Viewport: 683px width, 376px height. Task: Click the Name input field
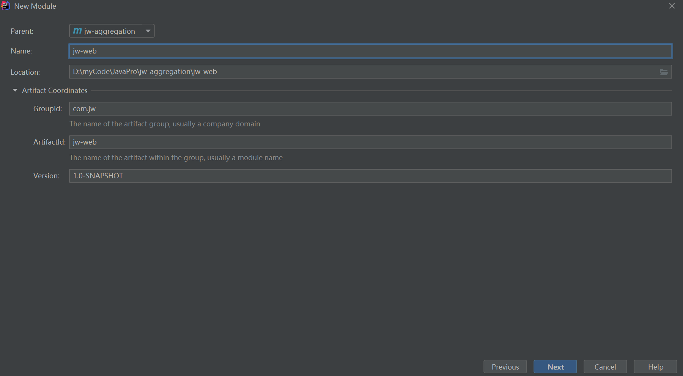(x=370, y=51)
